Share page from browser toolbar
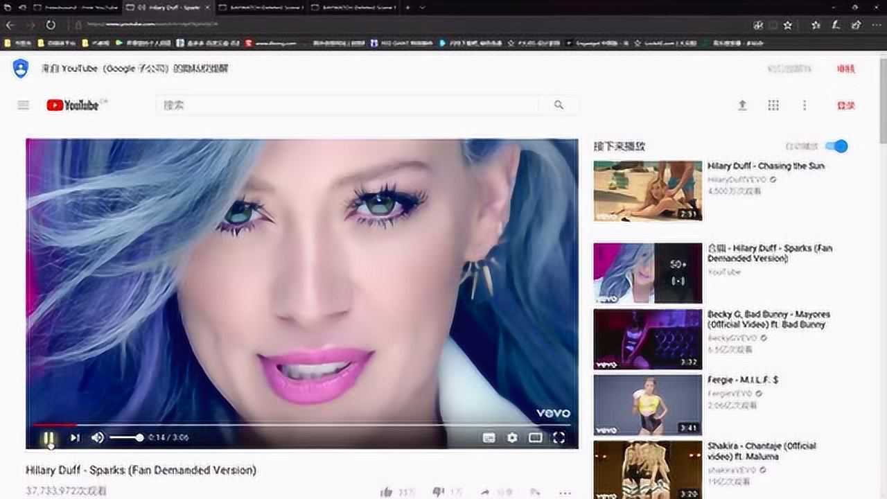Viewport: 887px width, 499px height. pyautogui.click(x=857, y=25)
